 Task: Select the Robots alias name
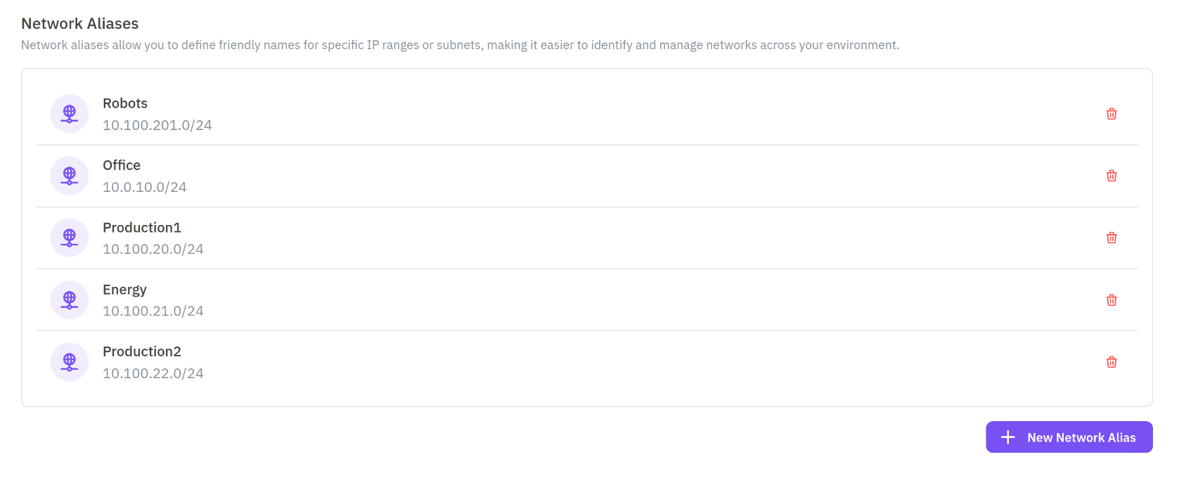(125, 103)
